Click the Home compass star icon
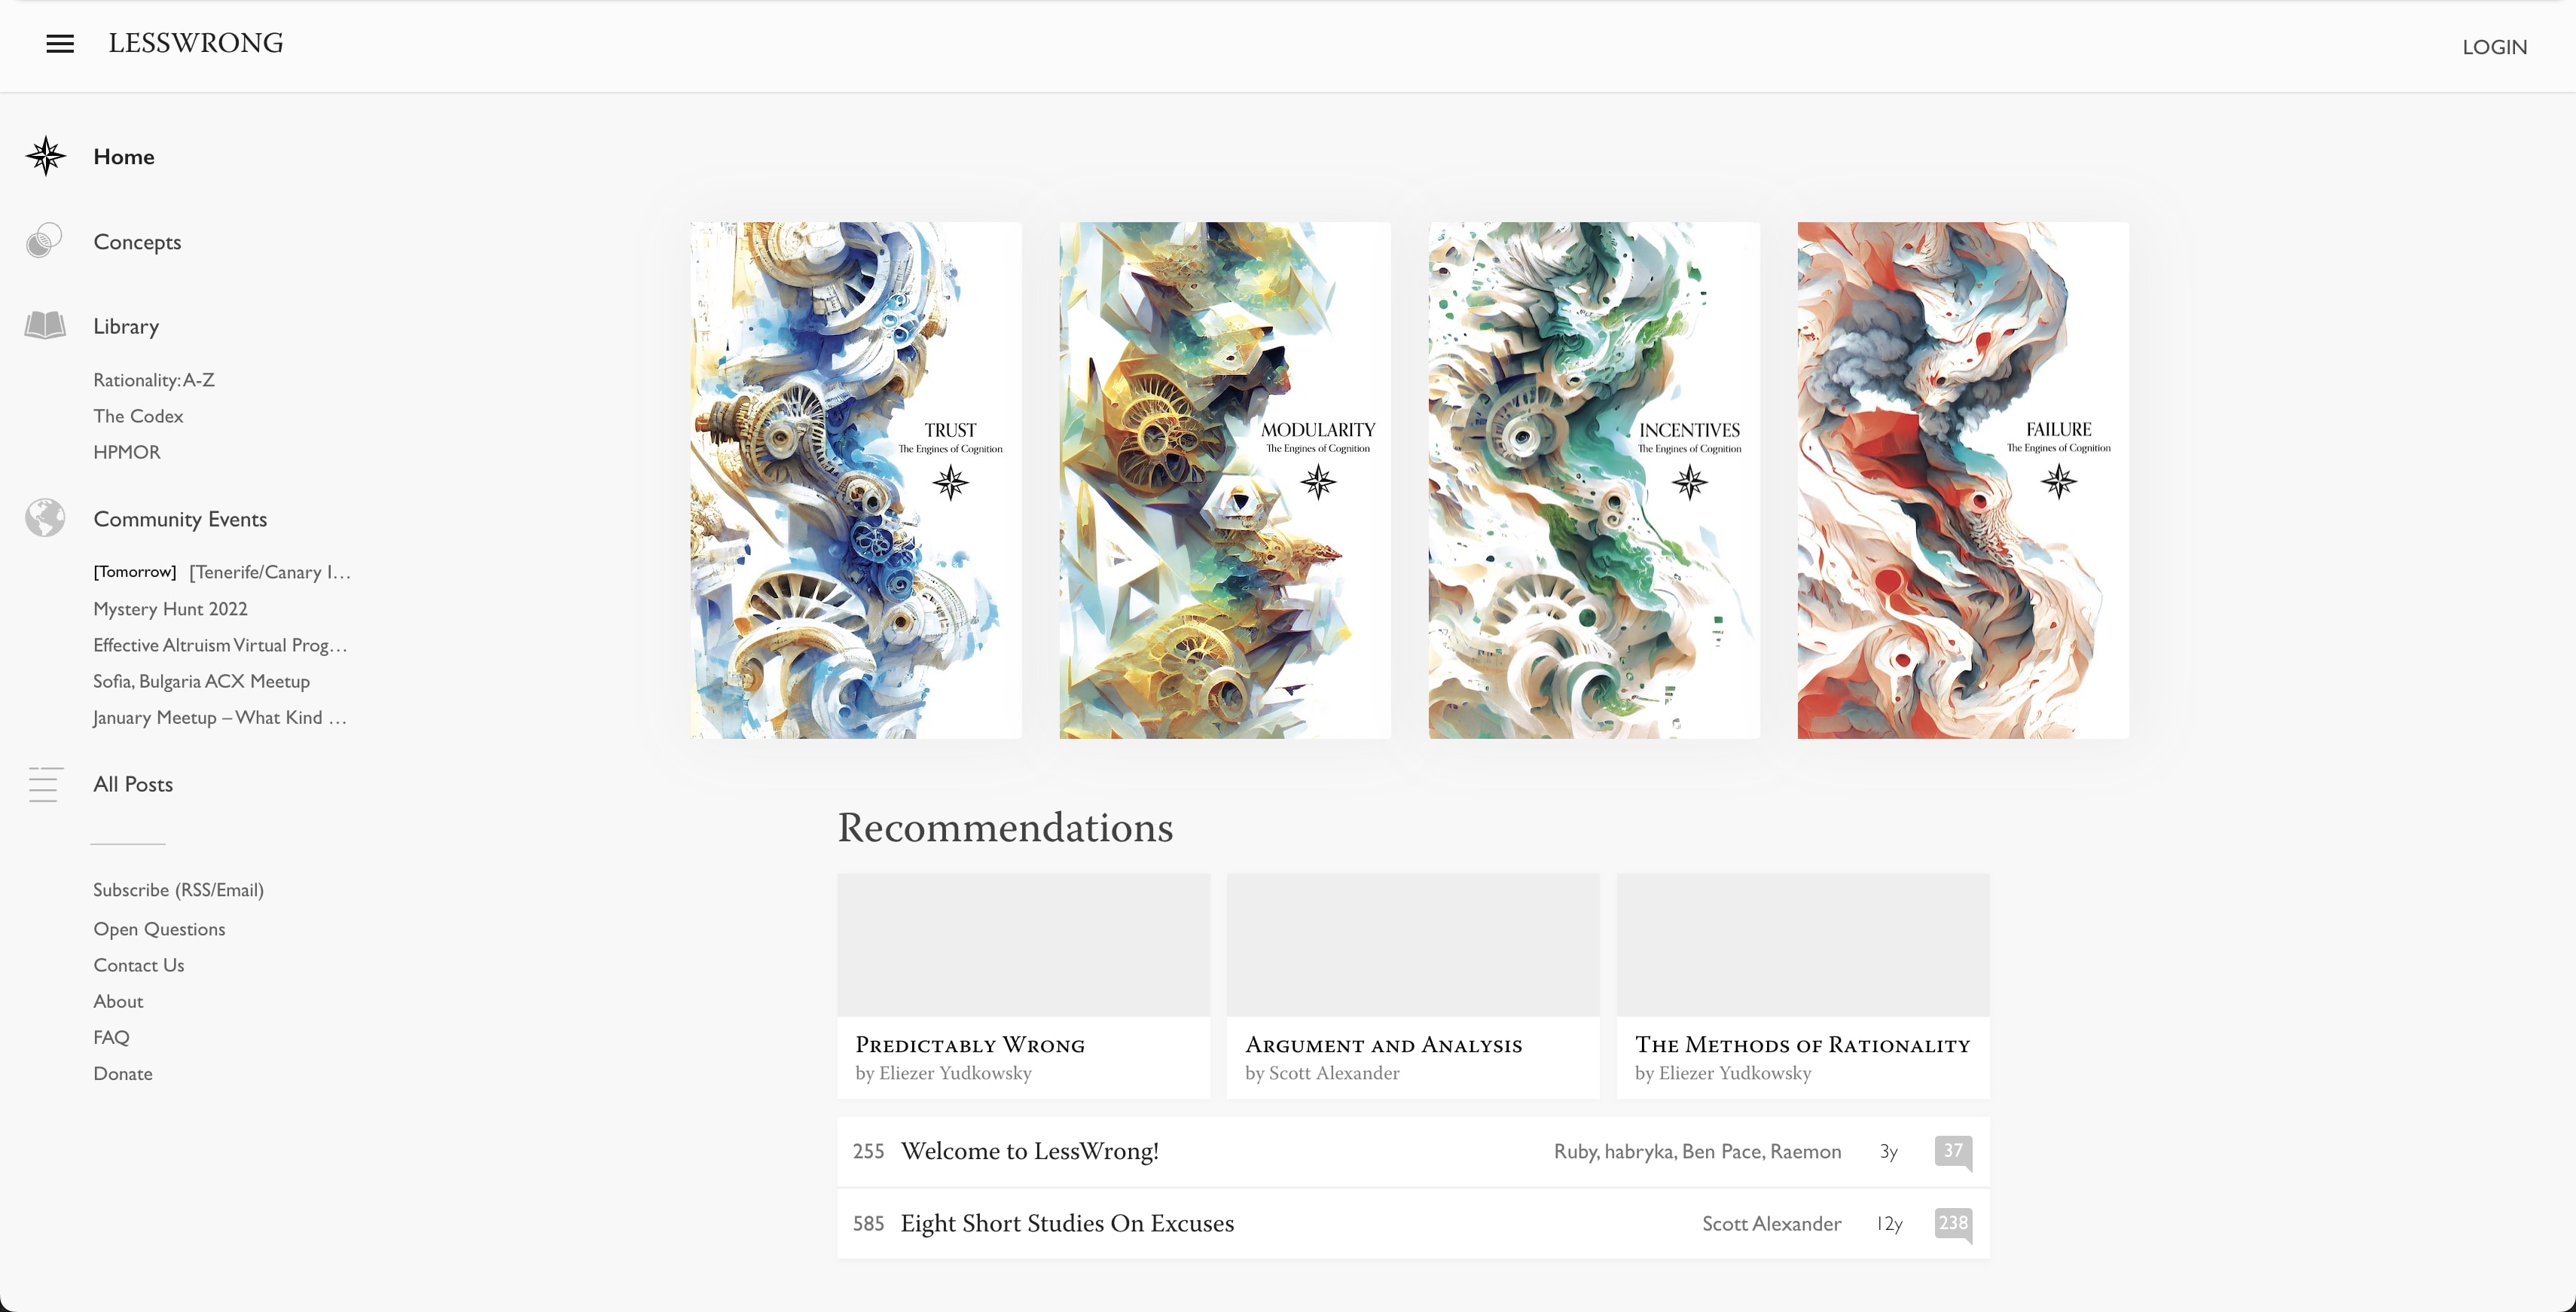2576x1312 pixels. [46, 156]
